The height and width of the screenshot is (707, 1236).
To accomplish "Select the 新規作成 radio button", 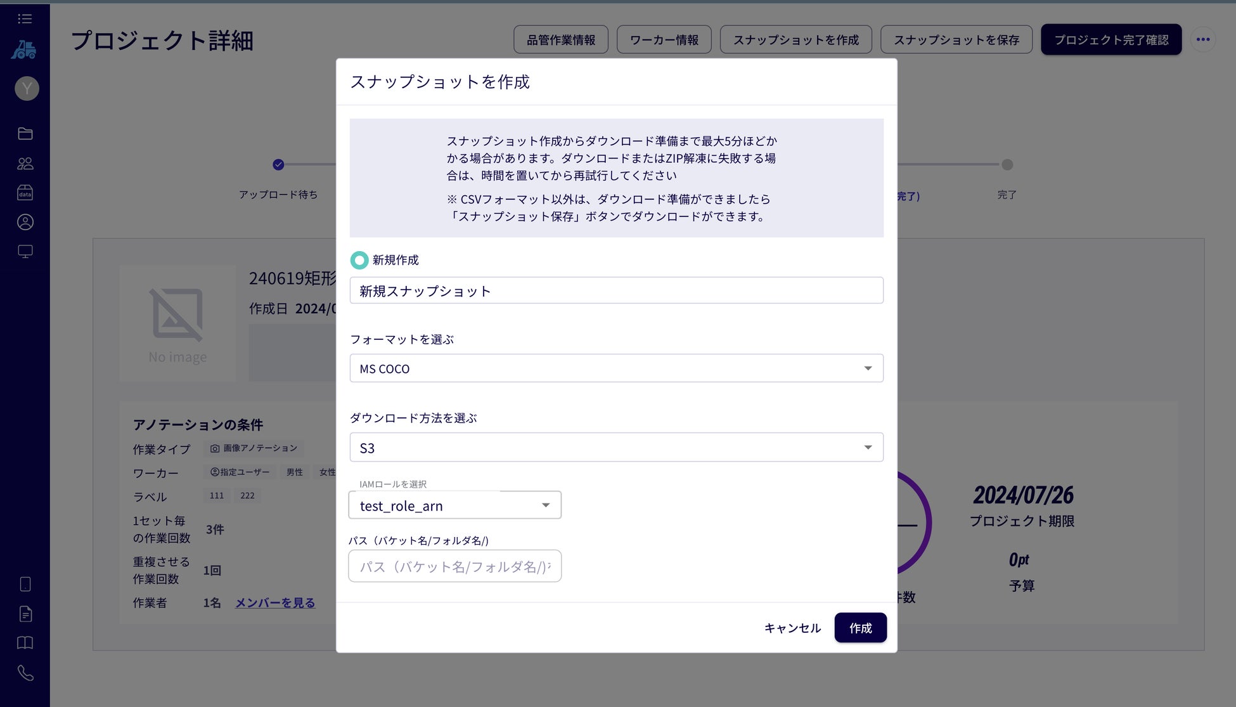I will tap(359, 260).
